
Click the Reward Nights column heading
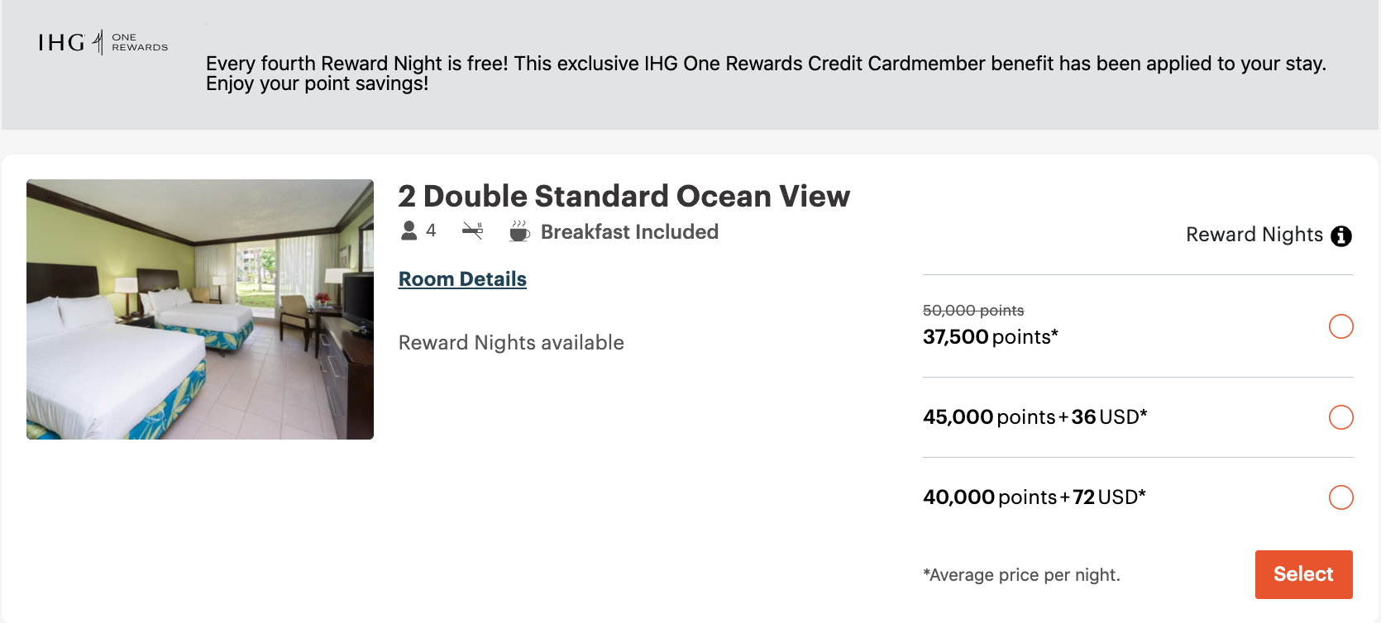[x=1254, y=235]
